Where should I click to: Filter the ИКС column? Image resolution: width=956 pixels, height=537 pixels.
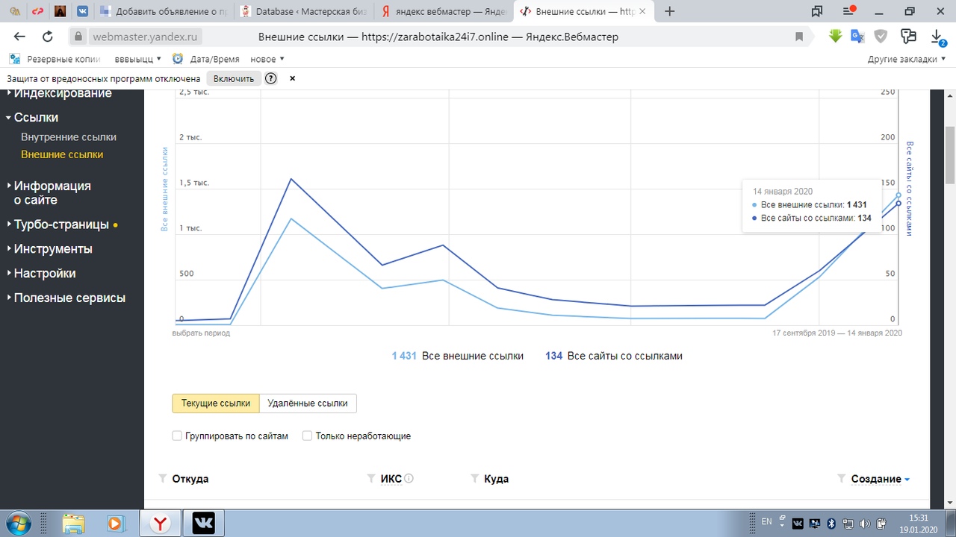coord(371,479)
